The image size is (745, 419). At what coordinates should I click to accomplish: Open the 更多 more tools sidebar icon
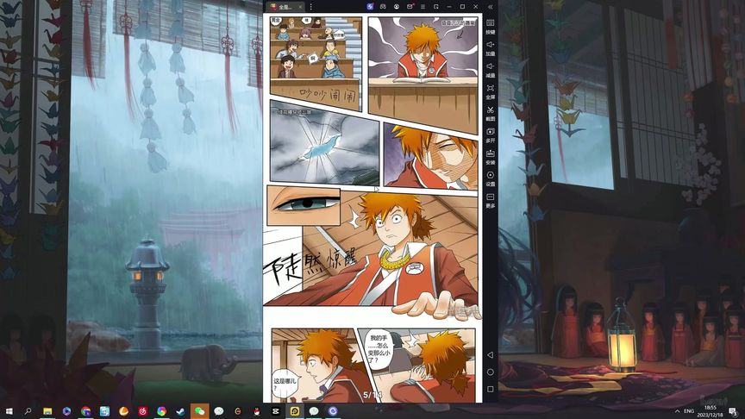[x=491, y=201]
